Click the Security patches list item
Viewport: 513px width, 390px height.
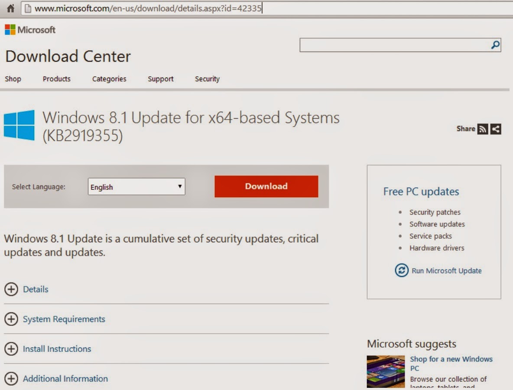pos(435,212)
